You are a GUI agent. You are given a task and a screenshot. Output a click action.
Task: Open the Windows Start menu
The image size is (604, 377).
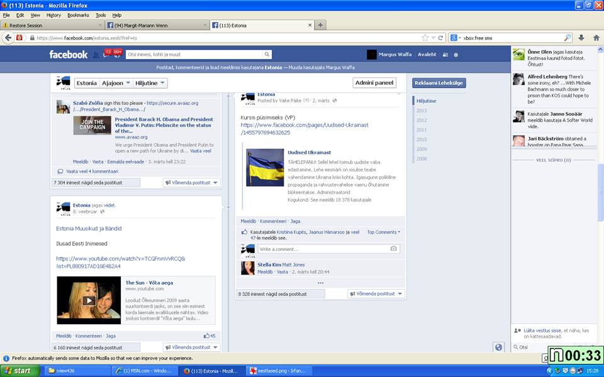20,371
